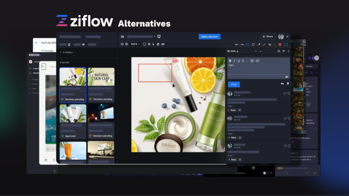Click the undo arrow icon
This screenshot has width=349, height=196.
tap(237, 44)
